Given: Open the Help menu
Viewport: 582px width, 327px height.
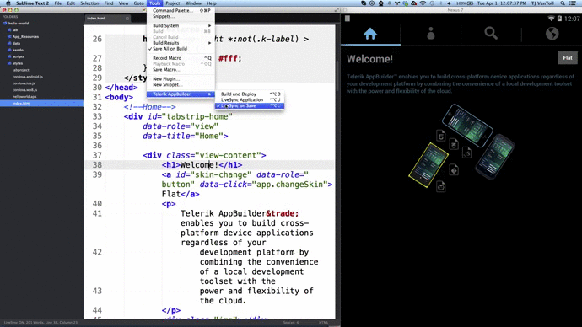Looking at the screenshot, I should click(x=212, y=3).
